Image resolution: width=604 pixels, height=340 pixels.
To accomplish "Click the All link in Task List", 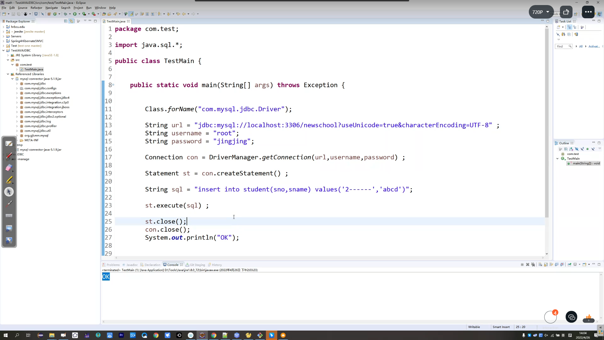I will tap(581, 46).
